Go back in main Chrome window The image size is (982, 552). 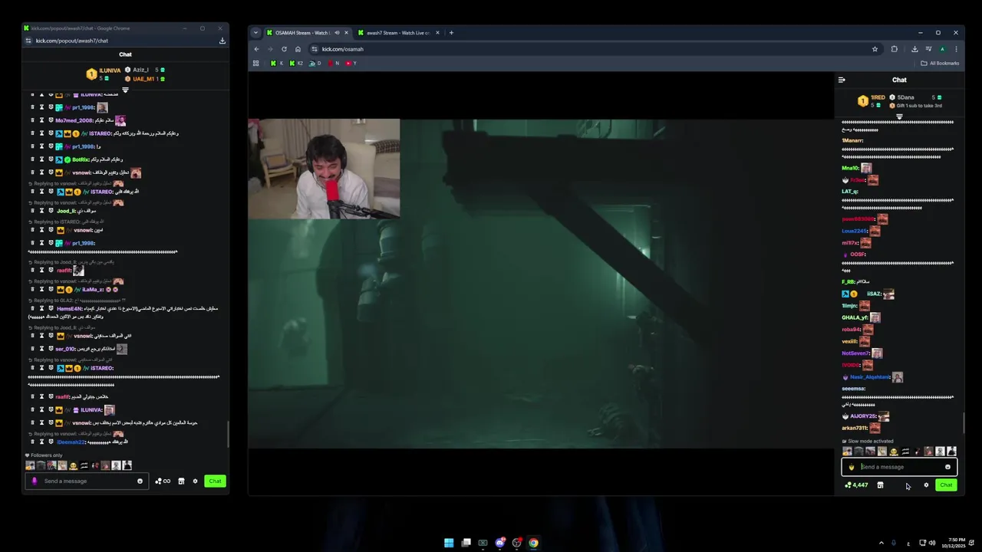click(256, 49)
